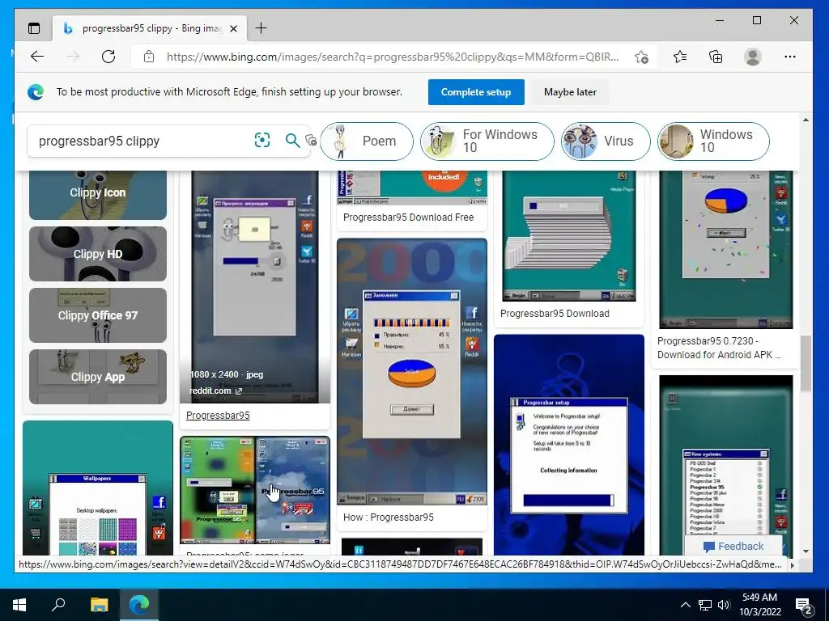Viewport: 829px width, 621px height.
Task: Start visual search camera icon
Action: 262,140
